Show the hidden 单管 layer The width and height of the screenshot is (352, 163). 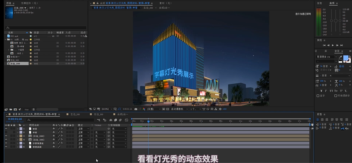(6, 132)
